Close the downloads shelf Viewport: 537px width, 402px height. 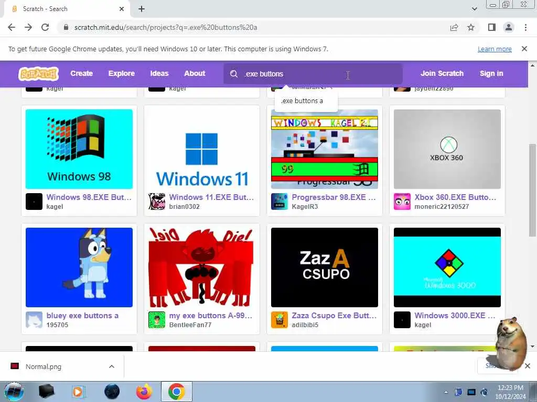tap(528, 366)
